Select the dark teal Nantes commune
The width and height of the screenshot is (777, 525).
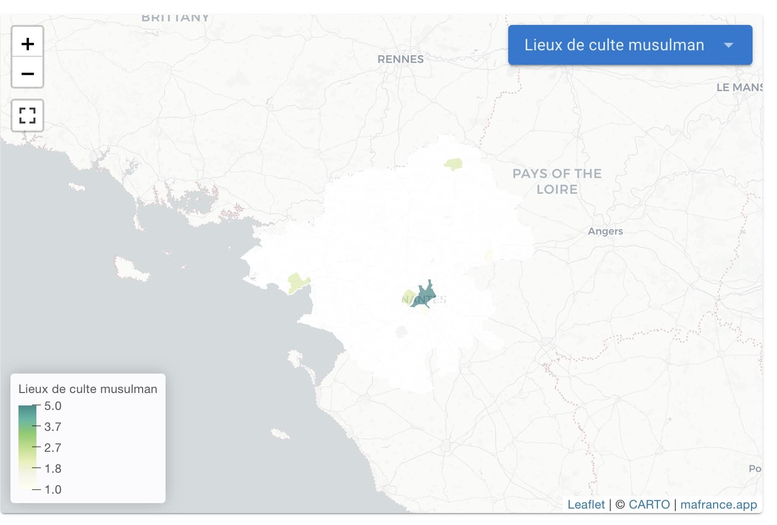point(425,294)
